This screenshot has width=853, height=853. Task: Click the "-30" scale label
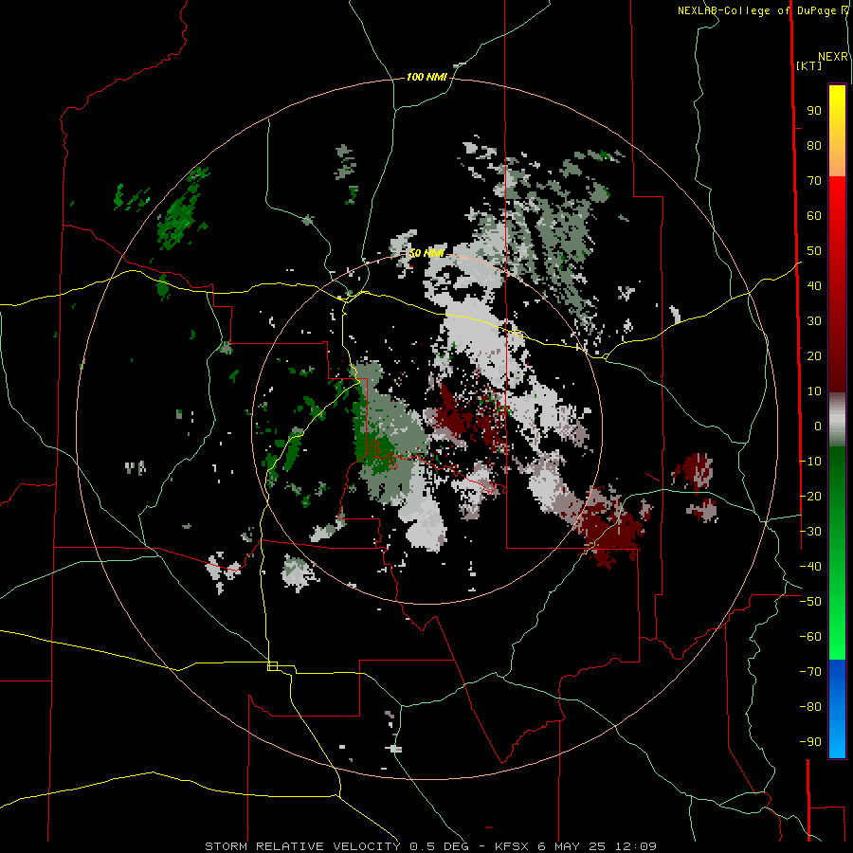tap(810, 531)
